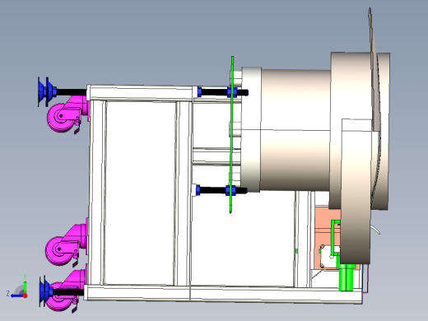Select the white bottom frame beam

coord(223,294)
